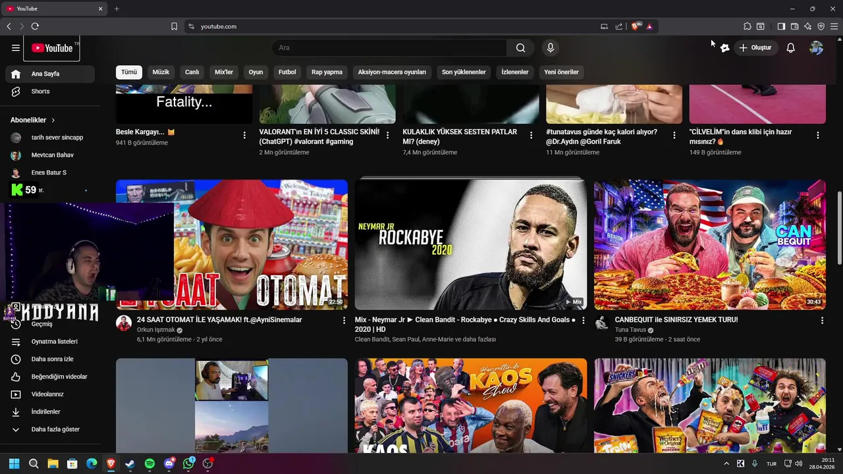This screenshot has width=843, height=474.
Task: Select the Son yüklenenler chip
Action: [464, 72]
